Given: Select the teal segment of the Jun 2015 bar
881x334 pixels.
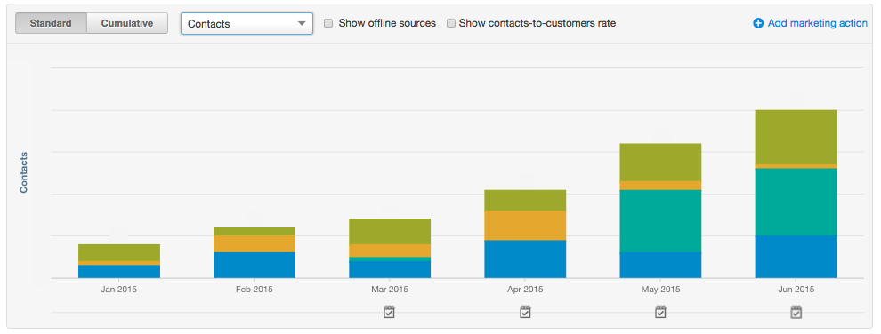Looking at the screenshot, I should (796, 202).
